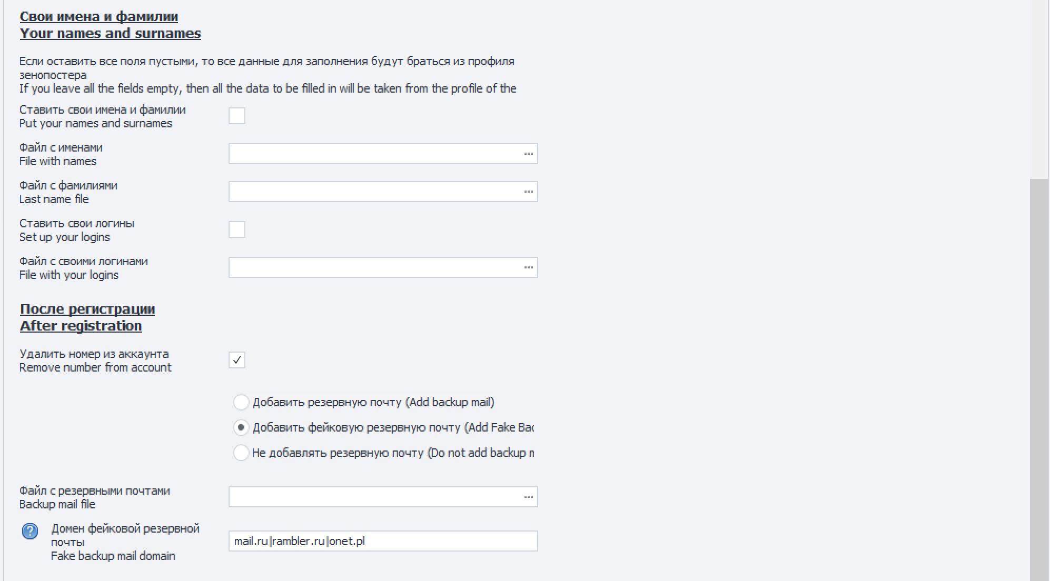Click the scrollbar track above the thumb
Viewport: 1050px width, 581px height.
(1039, 89)
